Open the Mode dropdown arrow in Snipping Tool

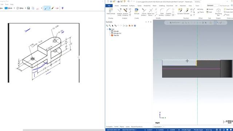click(14, 8)
